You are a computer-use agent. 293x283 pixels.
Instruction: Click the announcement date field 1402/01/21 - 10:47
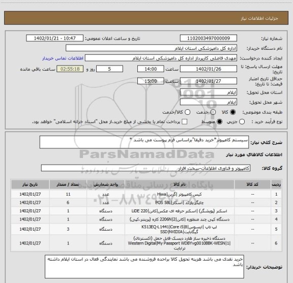point(54,38)
